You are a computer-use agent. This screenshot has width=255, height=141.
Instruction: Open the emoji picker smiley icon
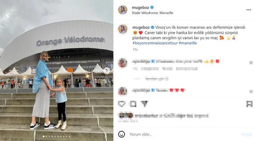click(x=122, y=134)
